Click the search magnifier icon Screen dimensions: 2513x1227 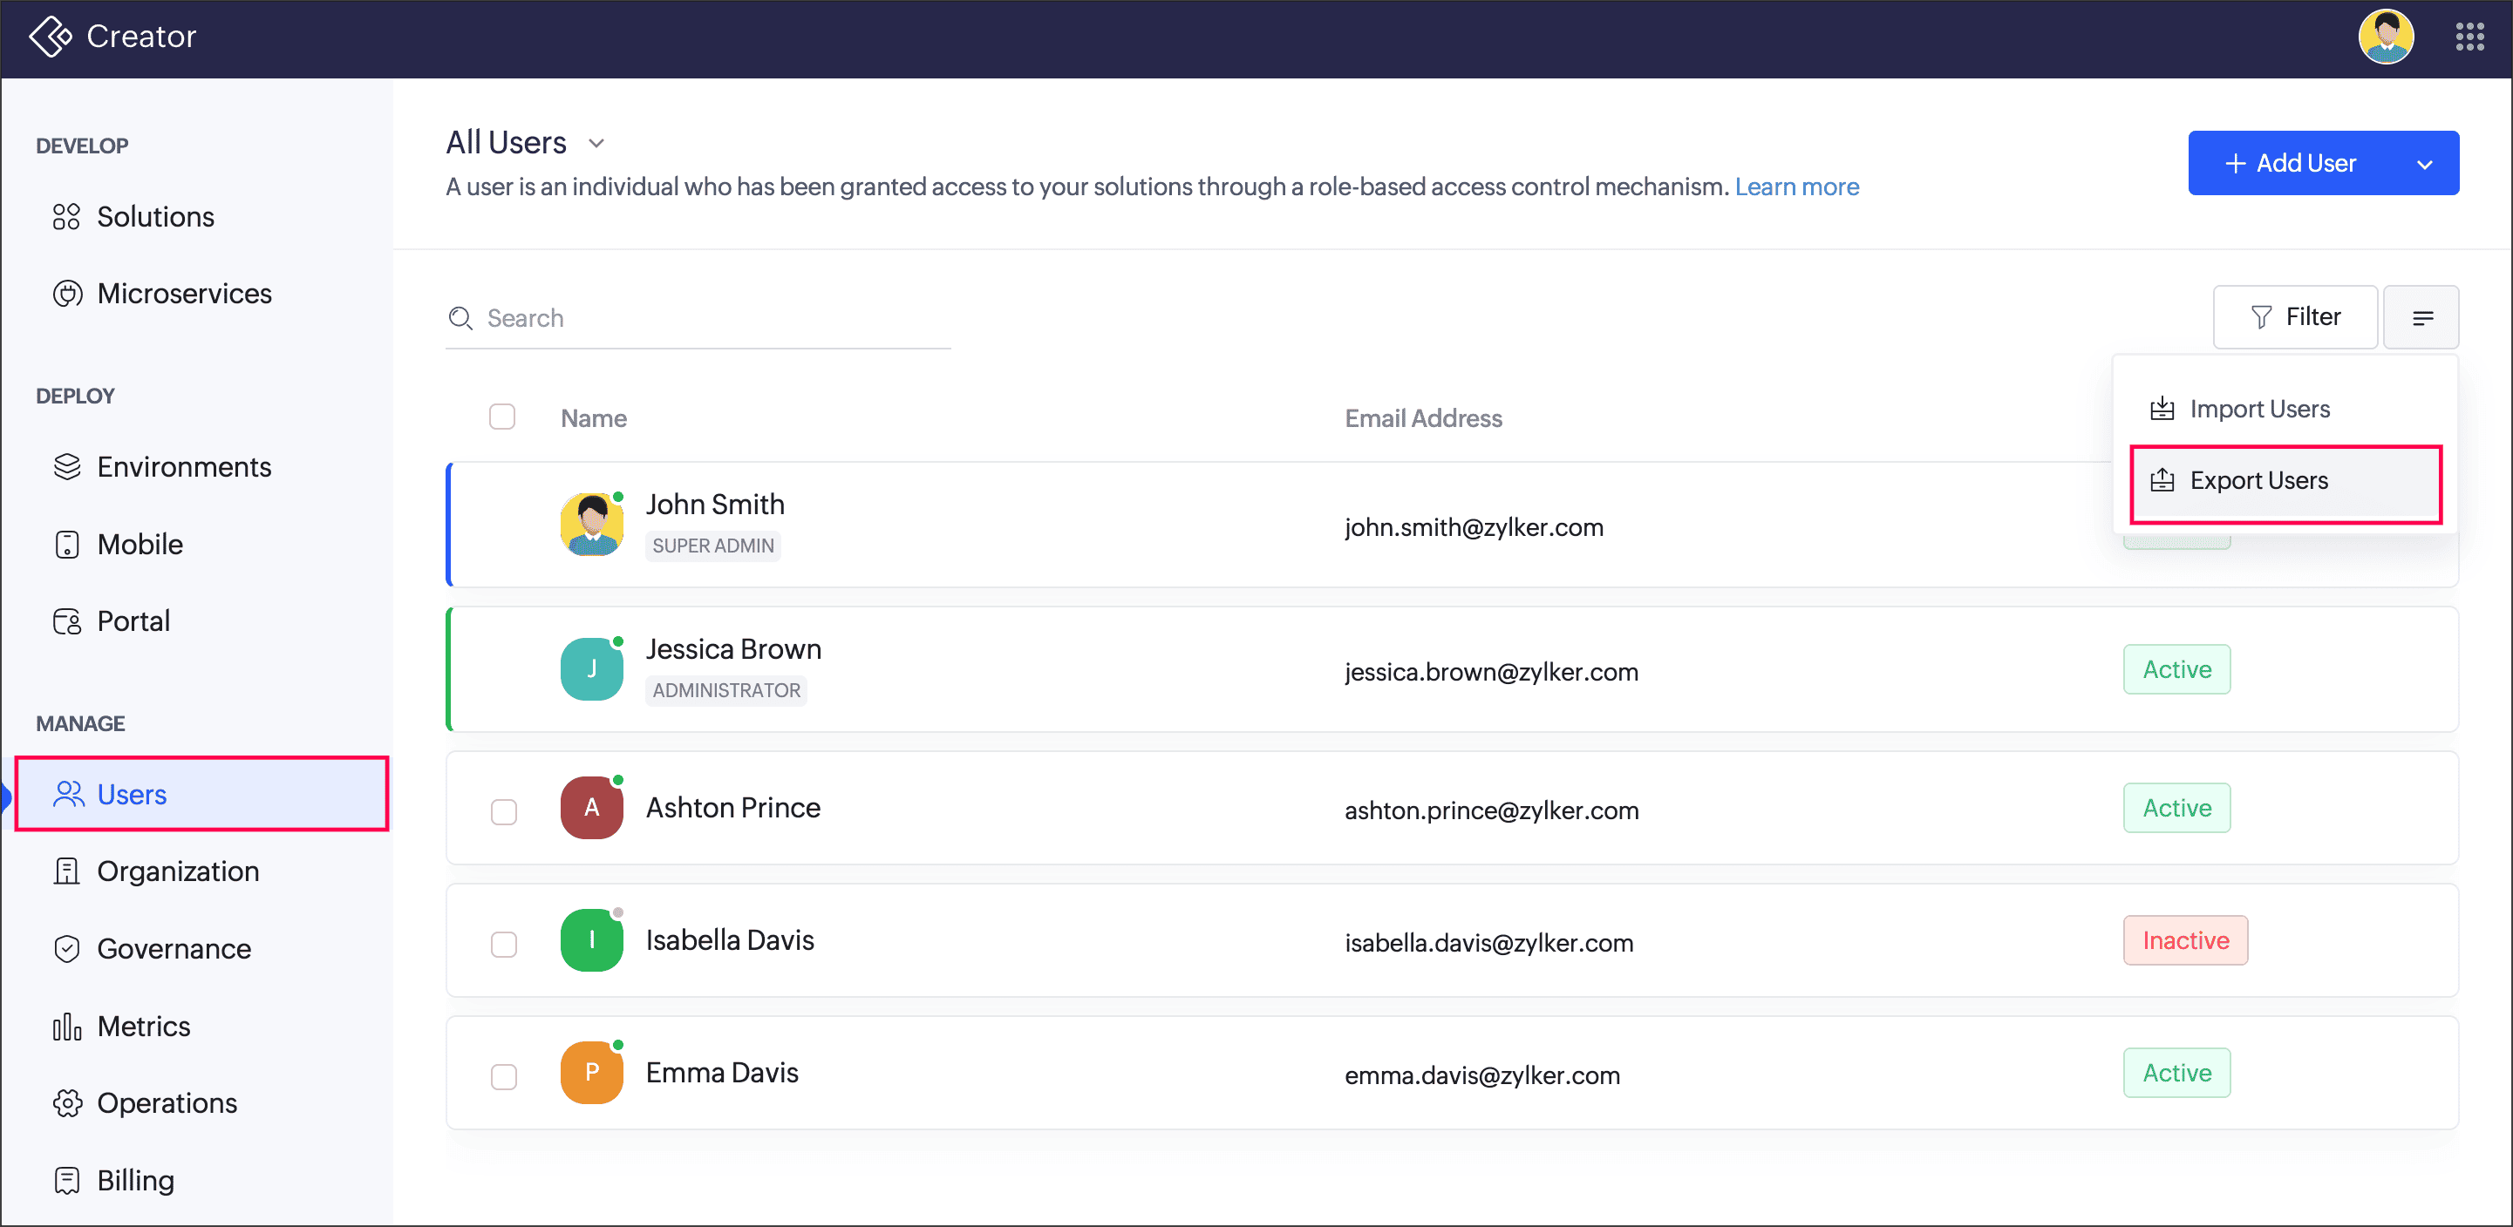pyautogui.click(x=460, y=318)
